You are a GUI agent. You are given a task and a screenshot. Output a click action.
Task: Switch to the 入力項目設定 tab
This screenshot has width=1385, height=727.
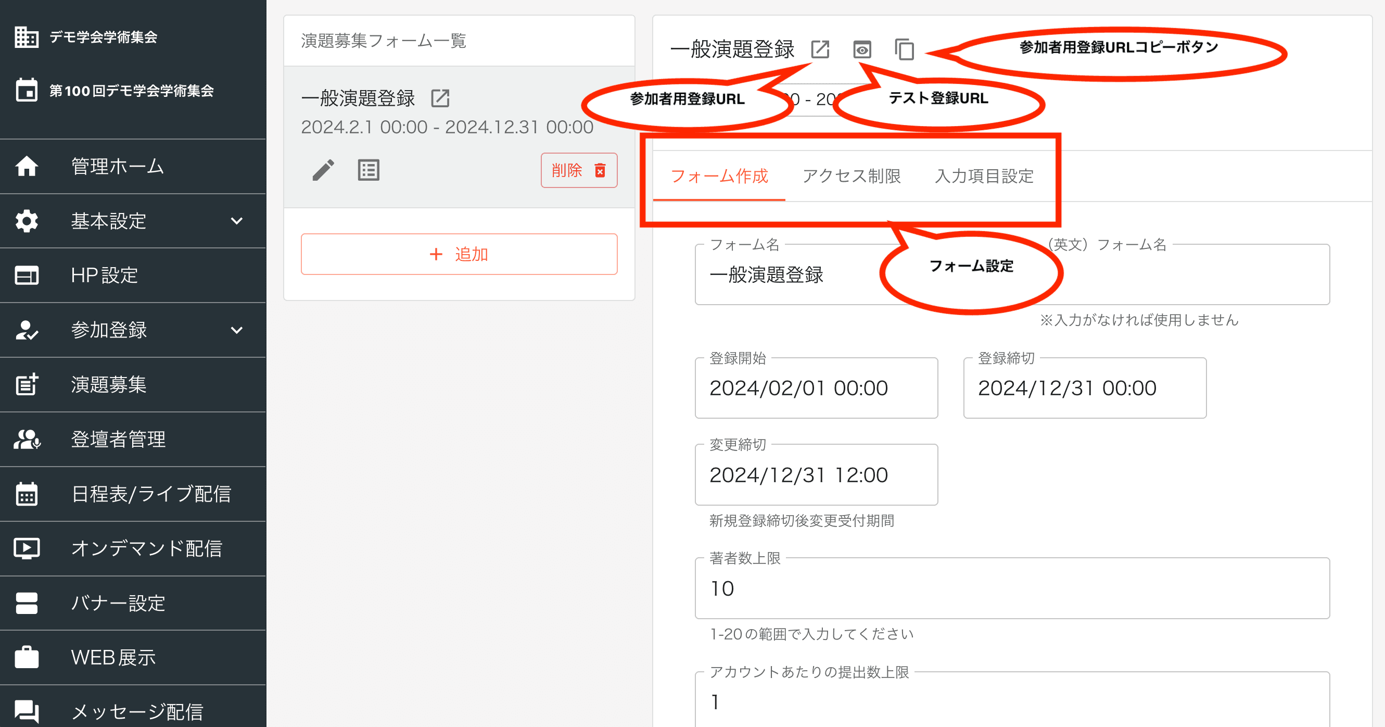click(983, 176)
